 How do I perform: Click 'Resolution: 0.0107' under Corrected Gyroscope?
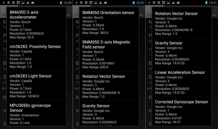pyautogui.click(x=169, y=118)
